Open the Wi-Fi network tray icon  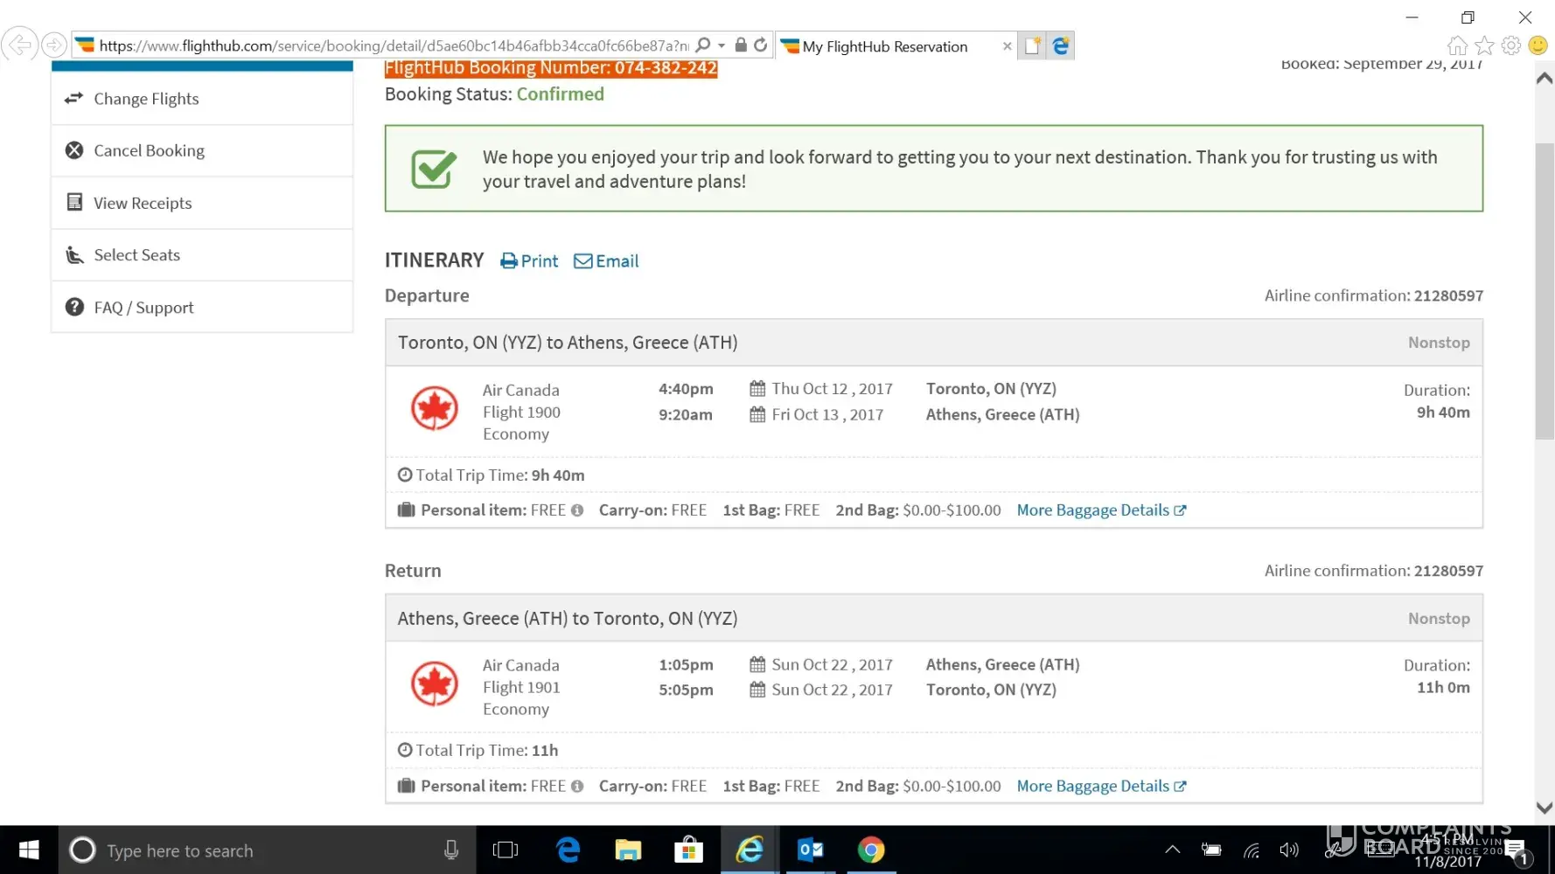[1252, 850]
